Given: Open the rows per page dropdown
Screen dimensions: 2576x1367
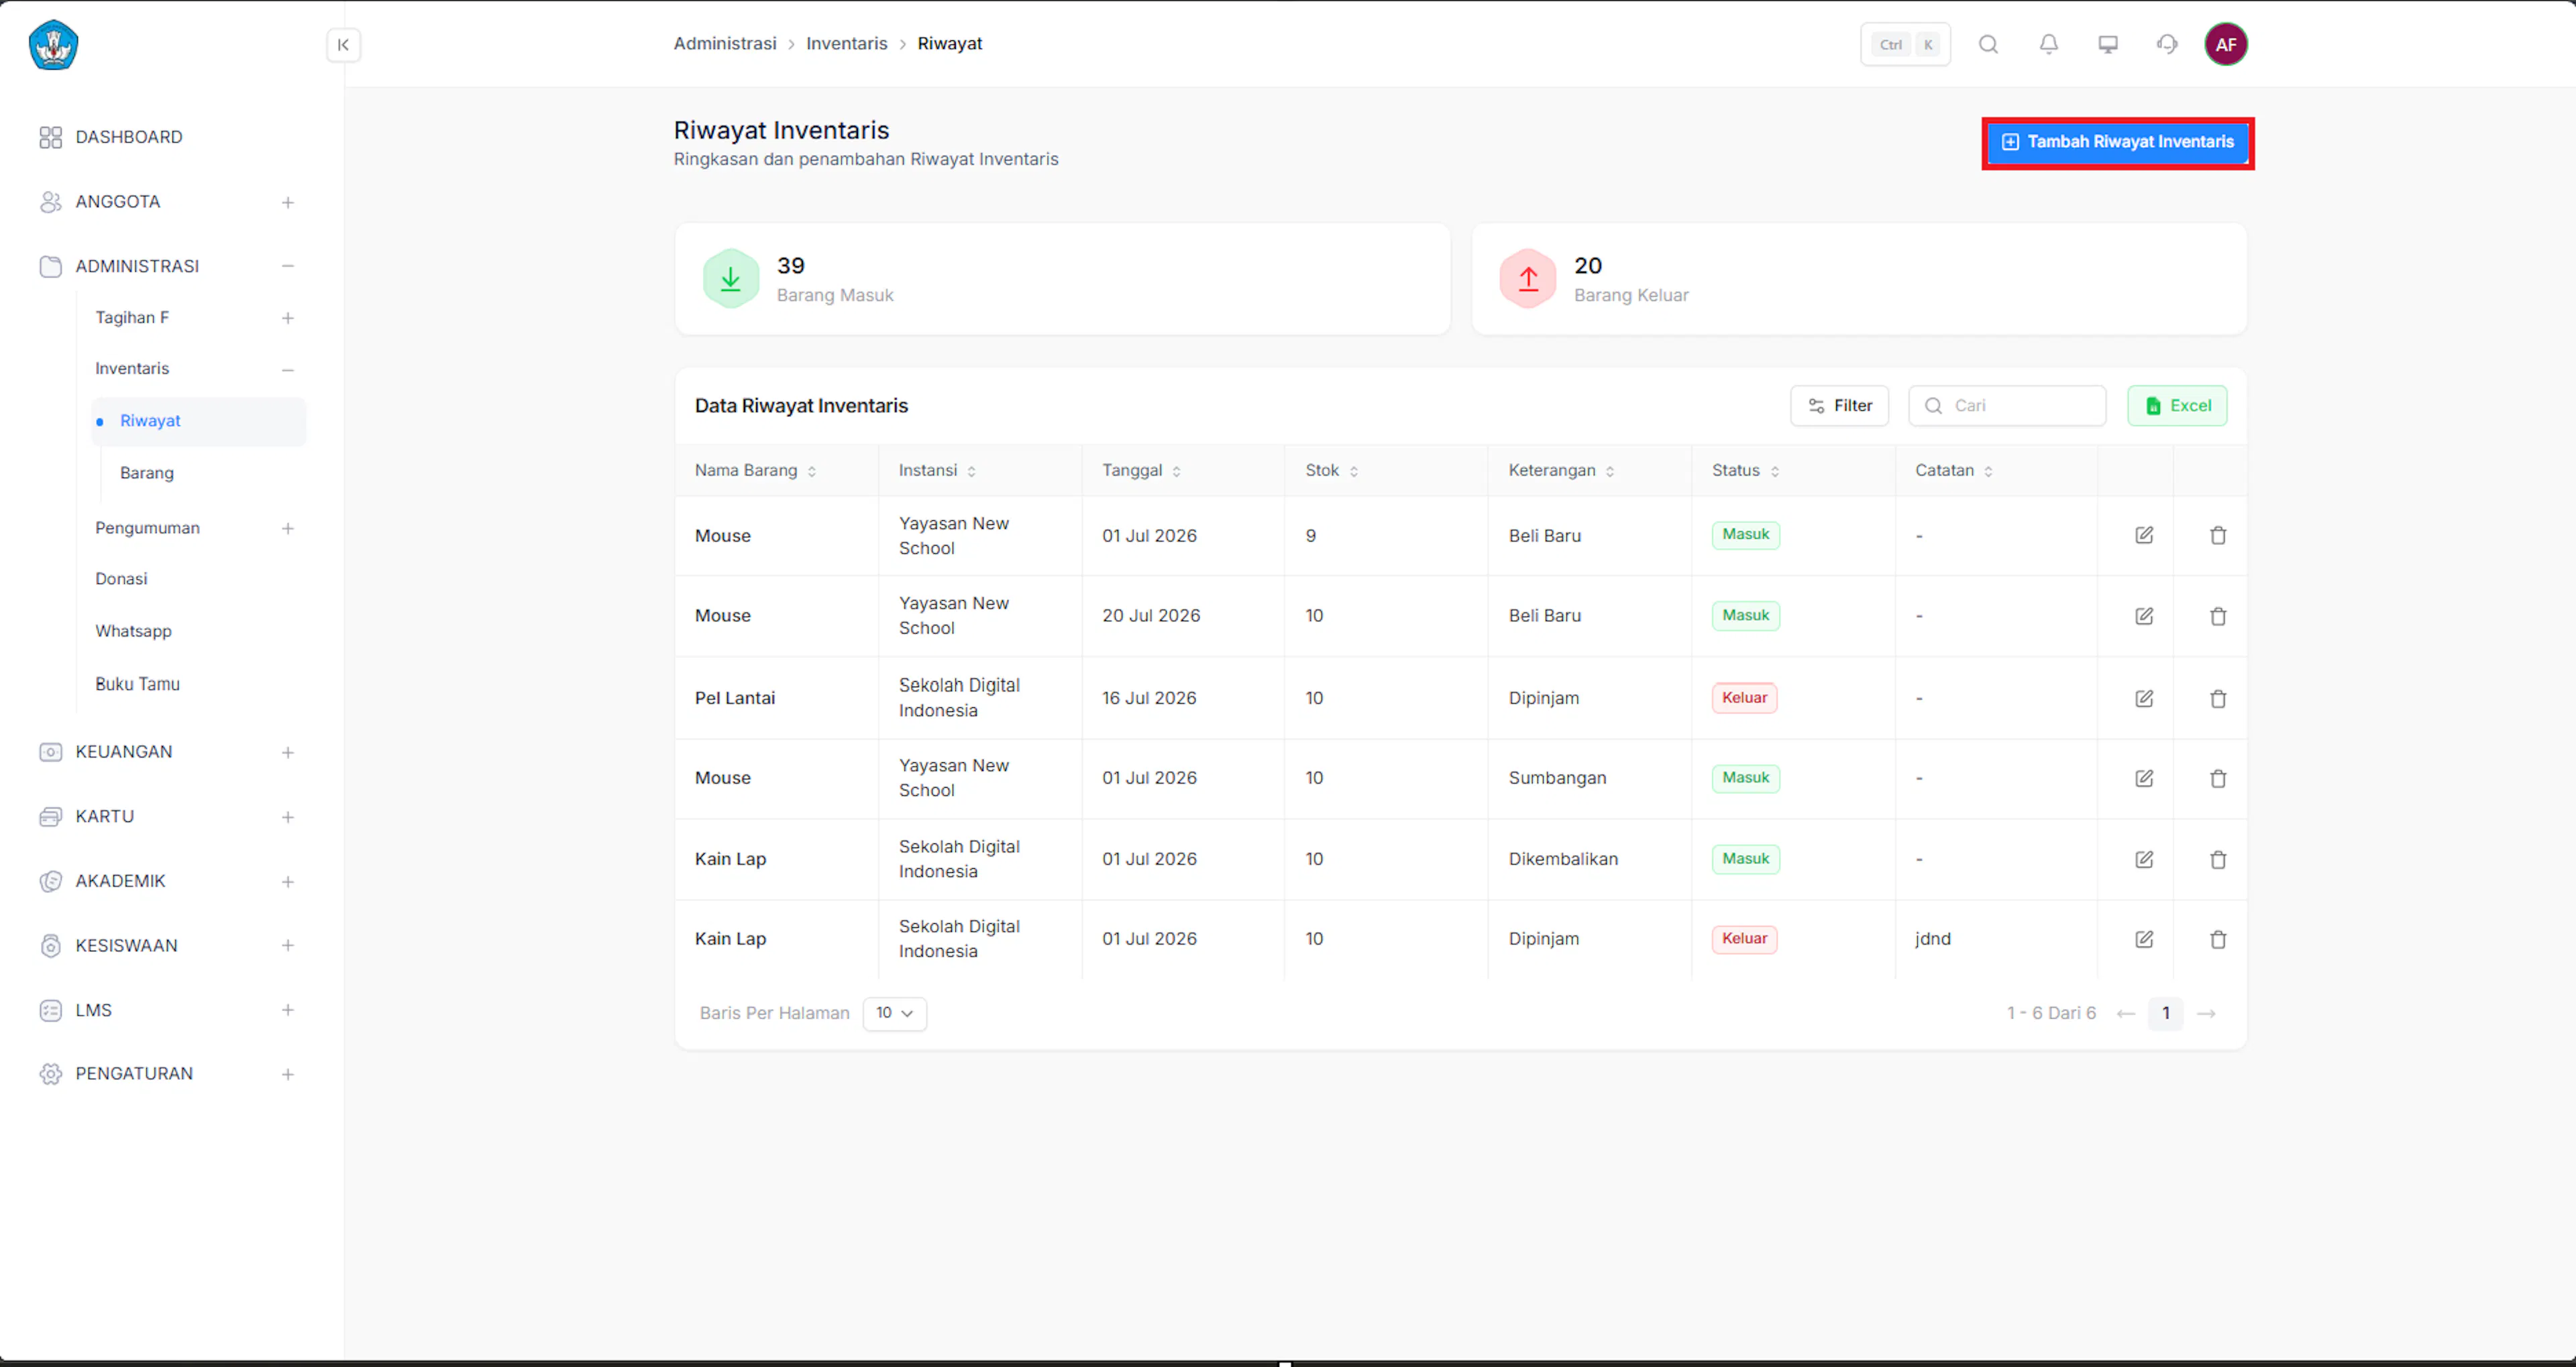Looking at the screenshot, I should (894, 1013).
